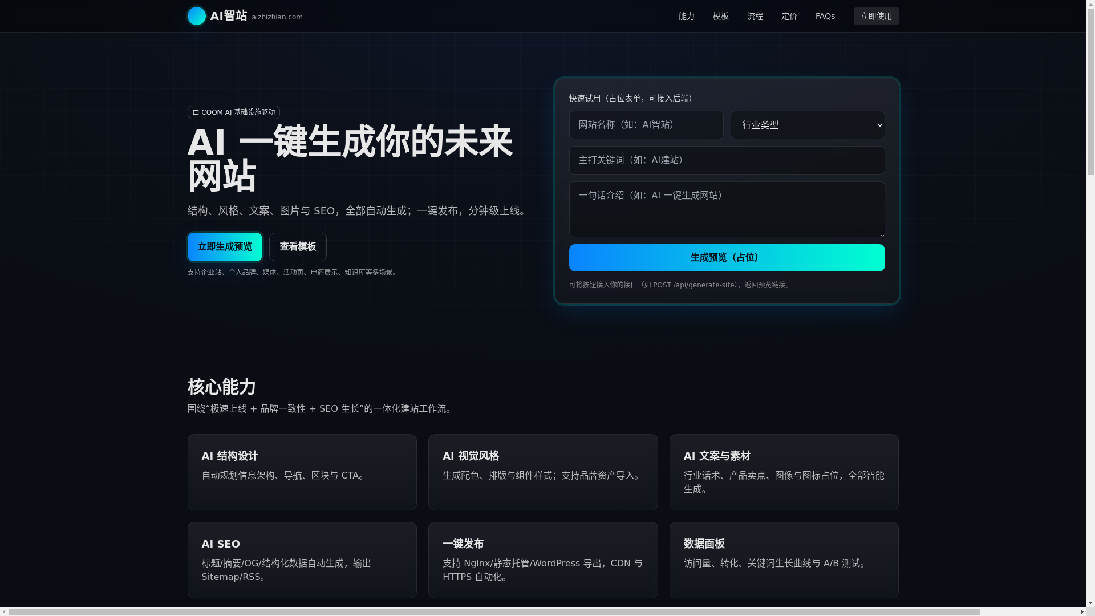The width and height of the screenshot is (1095, 616).
Task: Expand the 行业类型 dropdown
Action: tap(807, 125)
